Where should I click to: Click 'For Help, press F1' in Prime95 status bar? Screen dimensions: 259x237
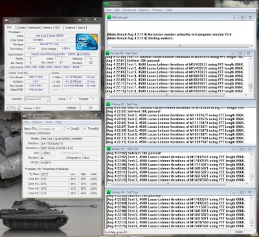click(x=117, y=232)
